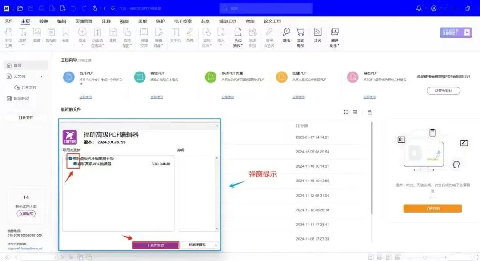480x261 pixels.
Task: Select the Typewriter (打字机) tool
Action: tap(176, 35)
